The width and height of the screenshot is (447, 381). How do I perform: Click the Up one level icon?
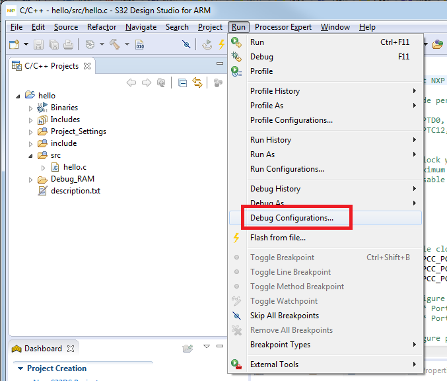[161, 83]
